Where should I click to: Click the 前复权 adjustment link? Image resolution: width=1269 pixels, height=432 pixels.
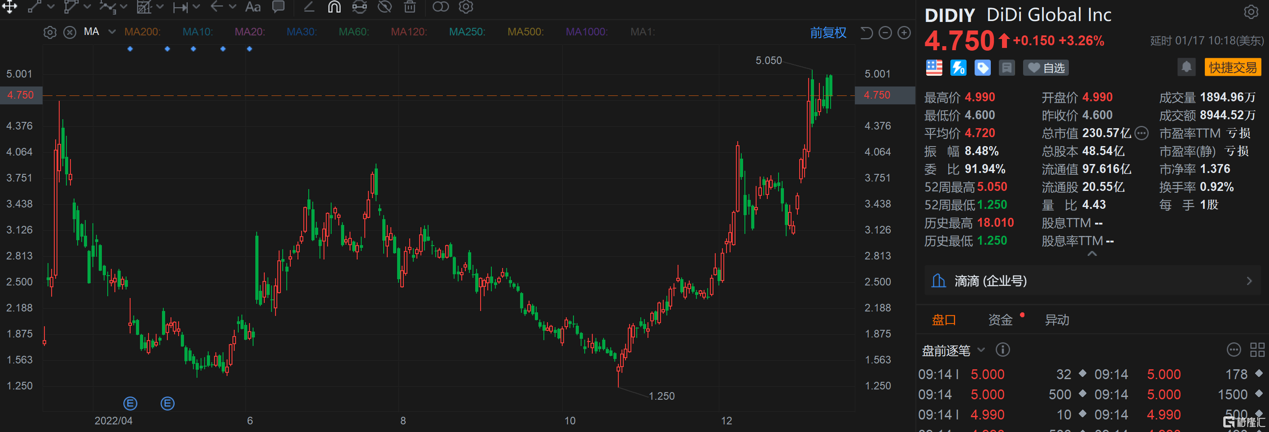point(827,33)
